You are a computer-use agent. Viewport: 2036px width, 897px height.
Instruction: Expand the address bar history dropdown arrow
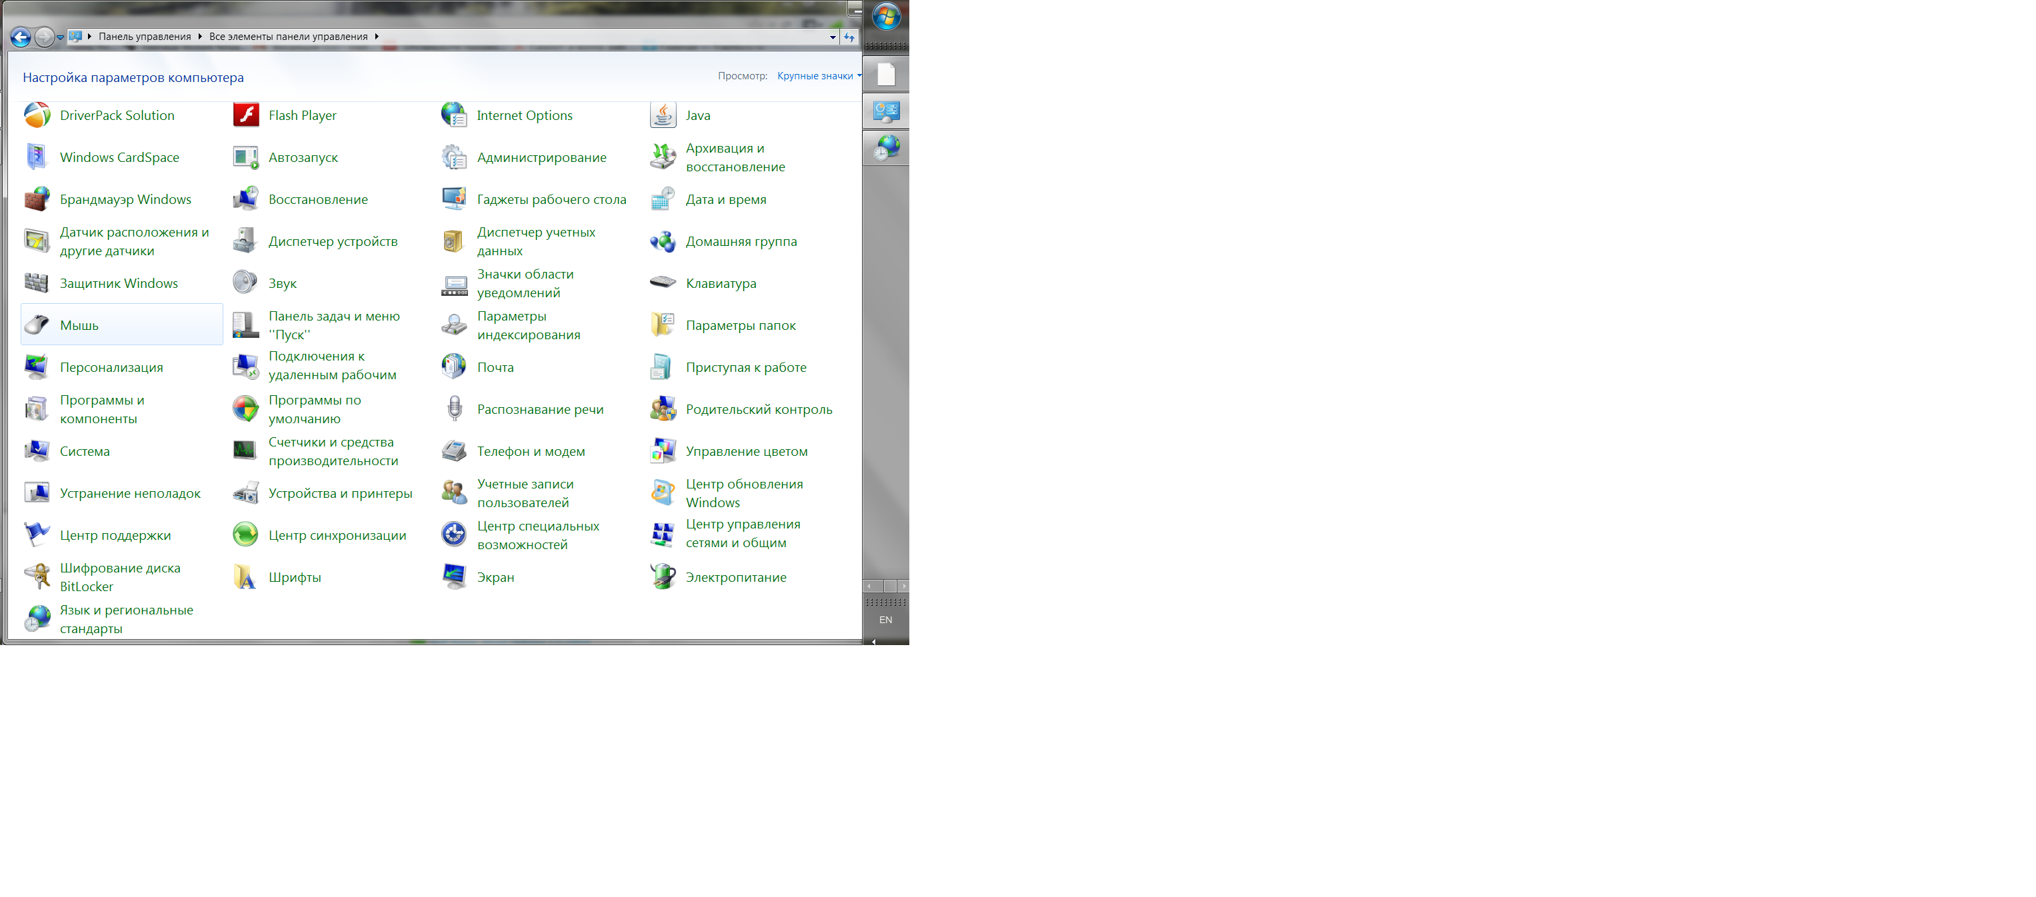(832, 37)
